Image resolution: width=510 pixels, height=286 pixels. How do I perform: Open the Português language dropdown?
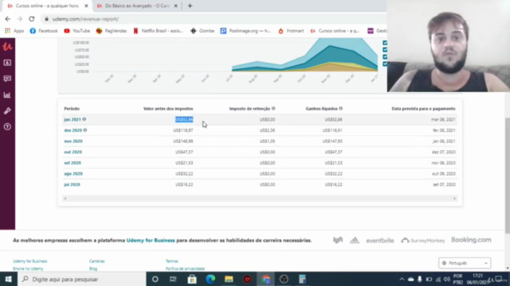pyautogui.click(x=465, y=263)
